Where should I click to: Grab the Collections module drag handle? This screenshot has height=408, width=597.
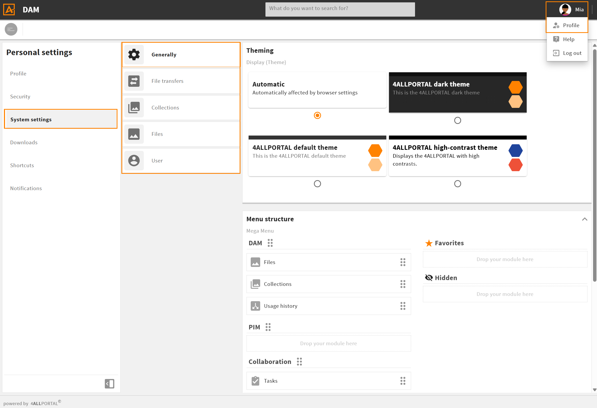[x=403, y=284]
